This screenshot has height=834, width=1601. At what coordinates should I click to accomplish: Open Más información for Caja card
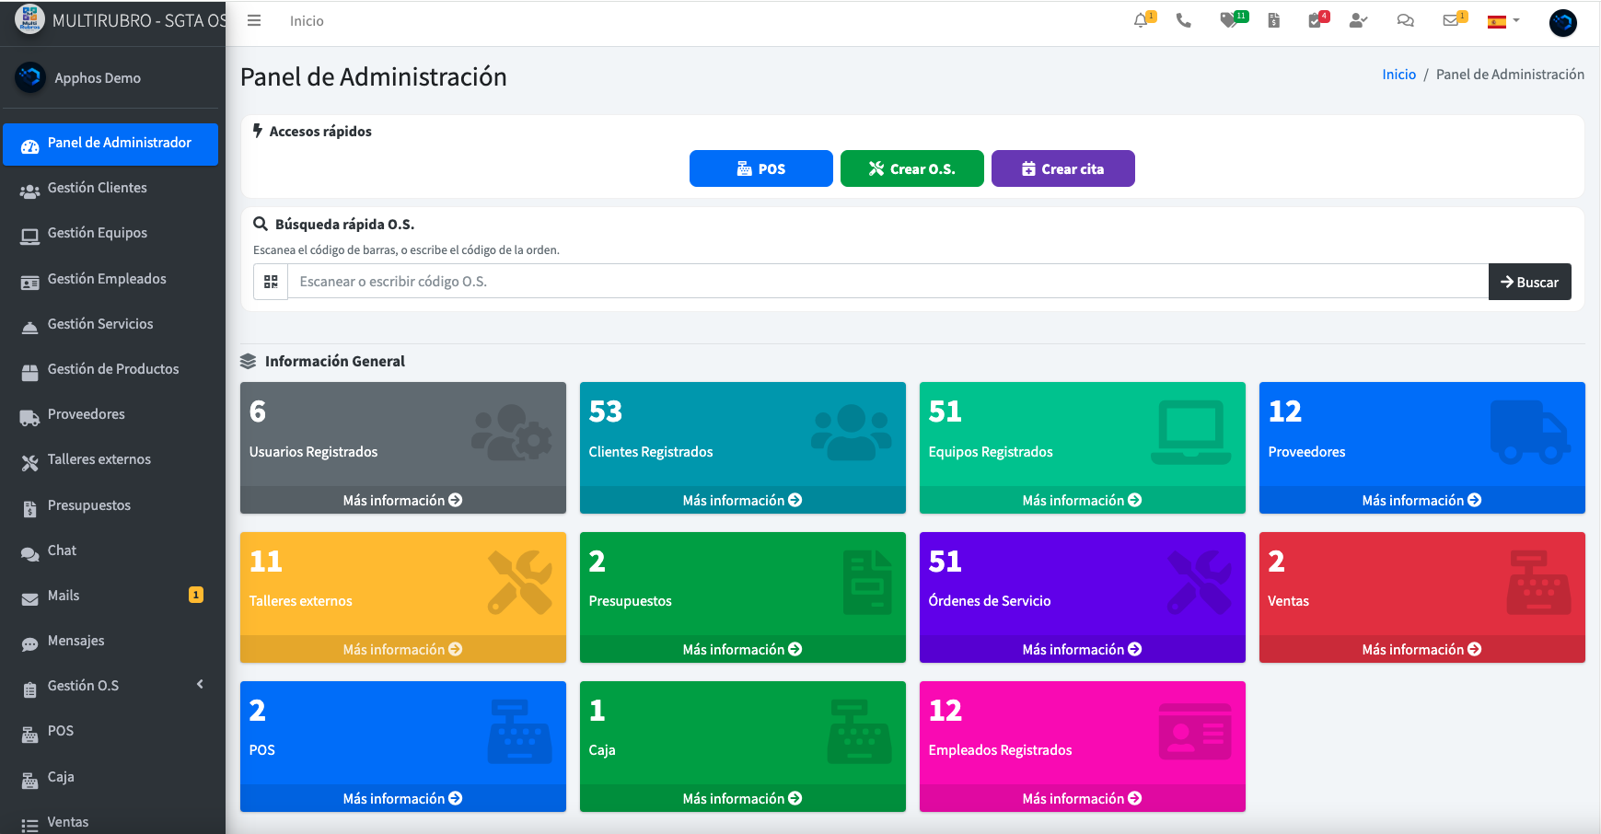tap(742, 798)
